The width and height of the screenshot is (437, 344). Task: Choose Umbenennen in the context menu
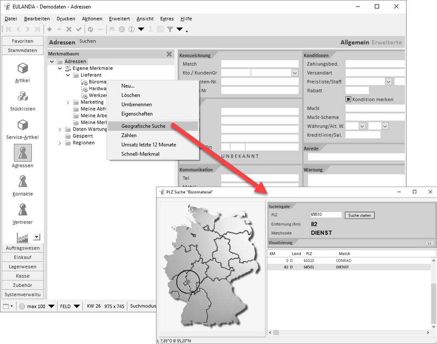pyautogui.click(x=153, y=104)
